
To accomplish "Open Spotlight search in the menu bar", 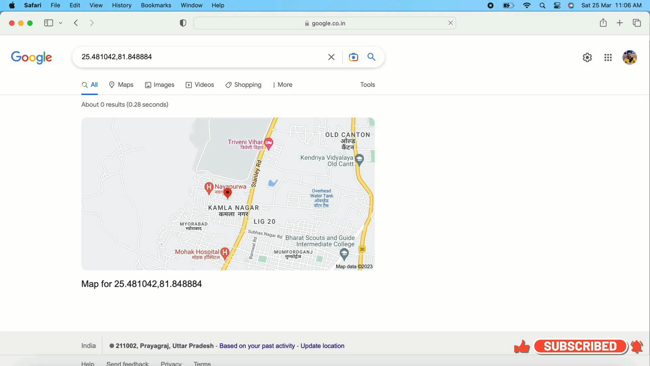I will click(x=542, y=5).
